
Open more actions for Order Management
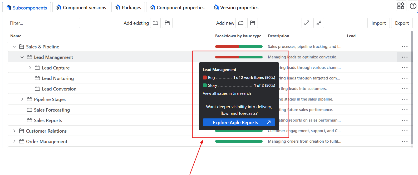click(405, 141)
